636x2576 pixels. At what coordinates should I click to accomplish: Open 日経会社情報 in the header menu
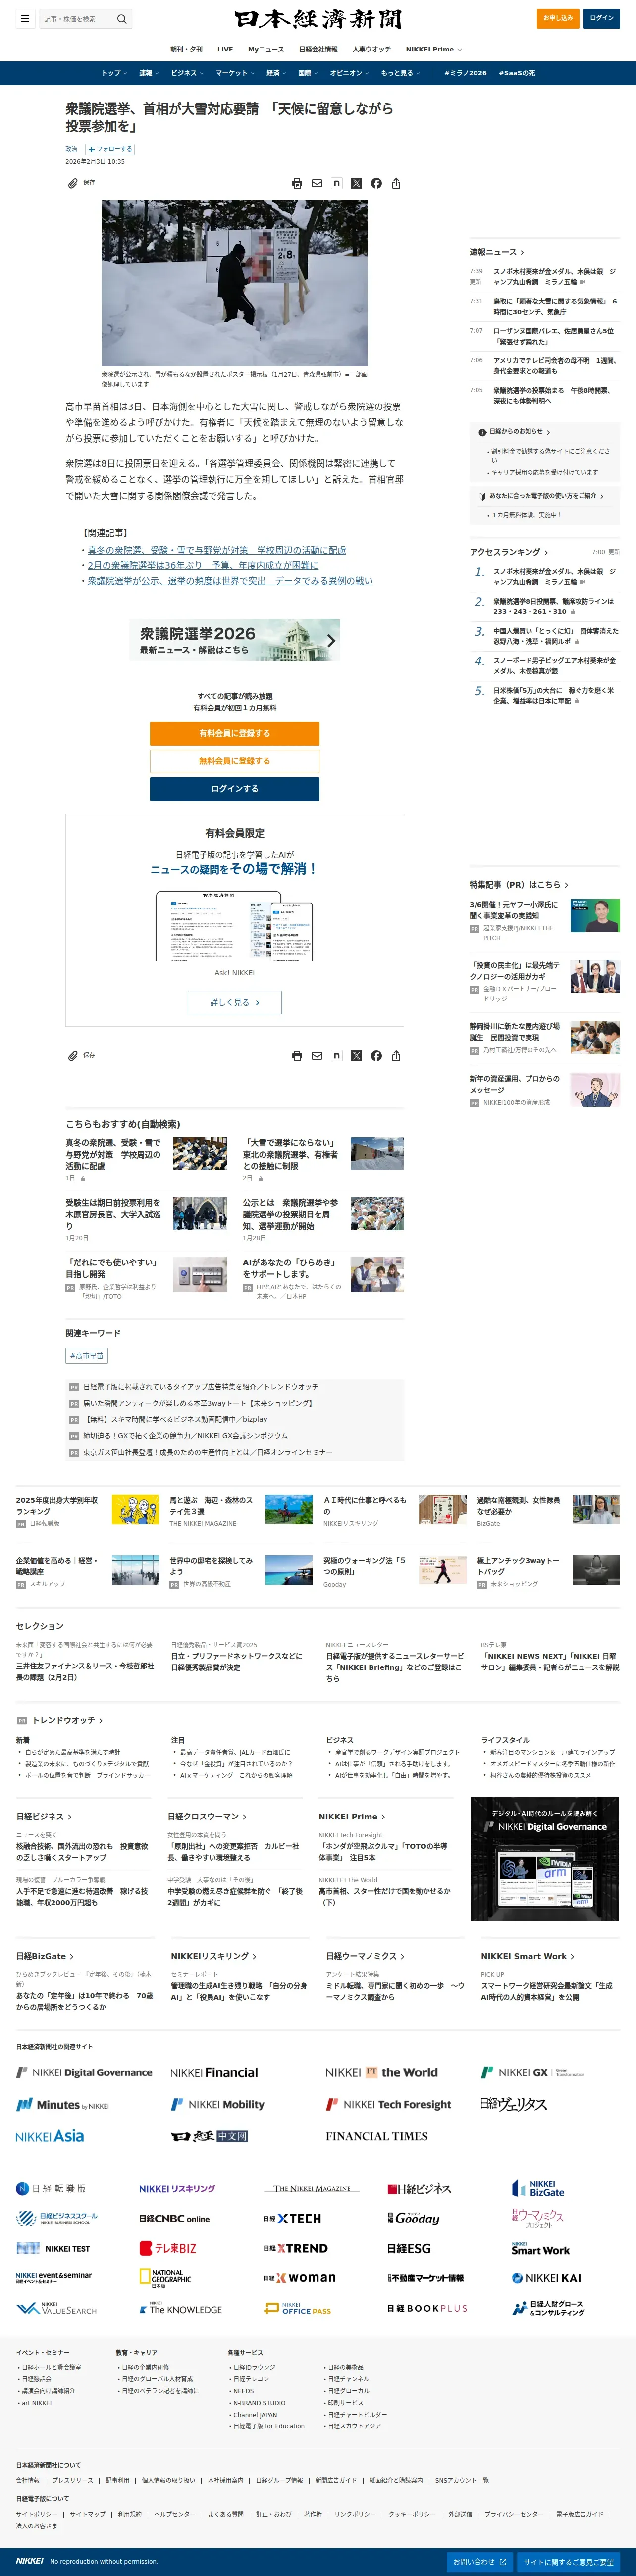point(318,49)
